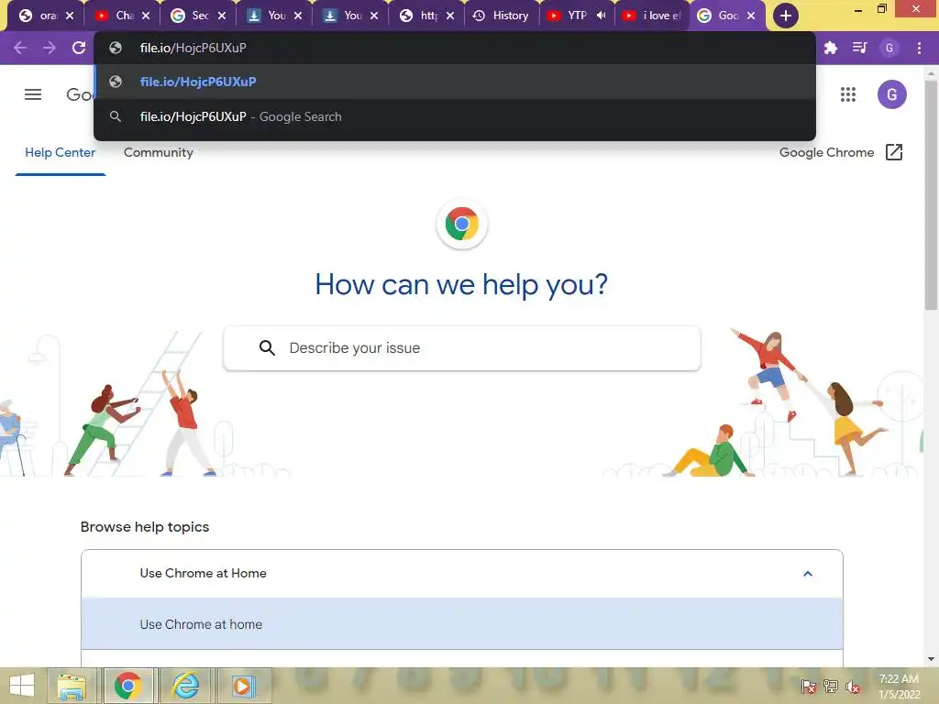Open File Explorer from taskbar
939x704 pixels.
[x=72, y=686]
